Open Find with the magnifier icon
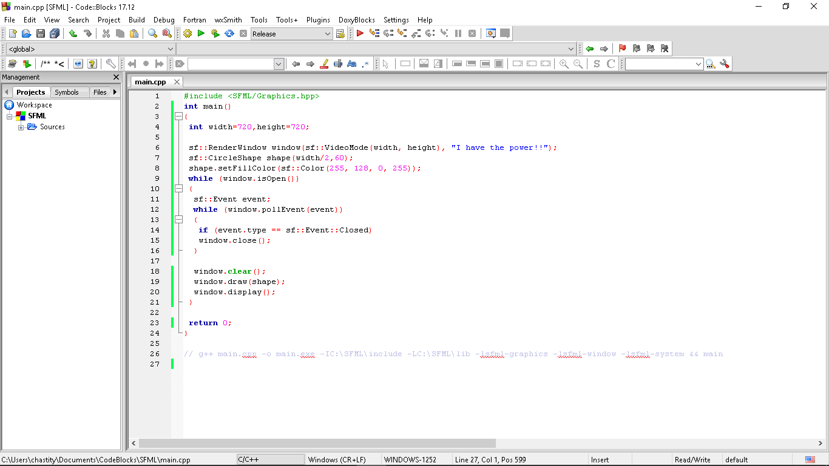The width and height of the screenshot is (829, 466). (x=152, y=33)
